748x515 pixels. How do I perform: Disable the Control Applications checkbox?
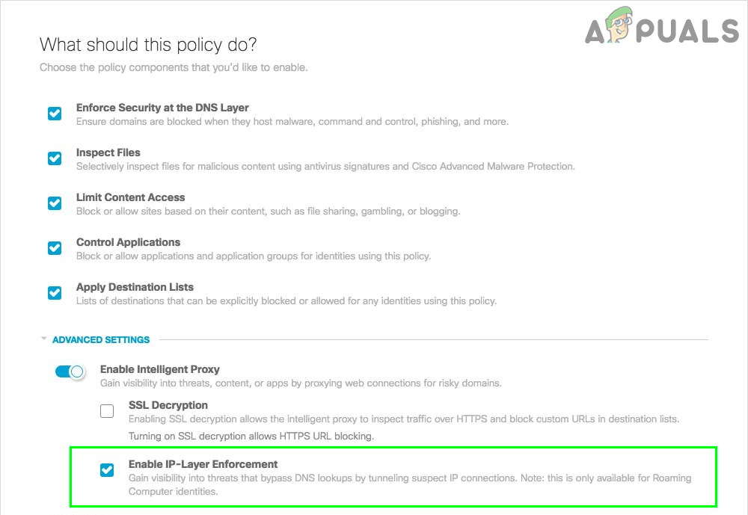pyautogui.click(x=55, y=248)
